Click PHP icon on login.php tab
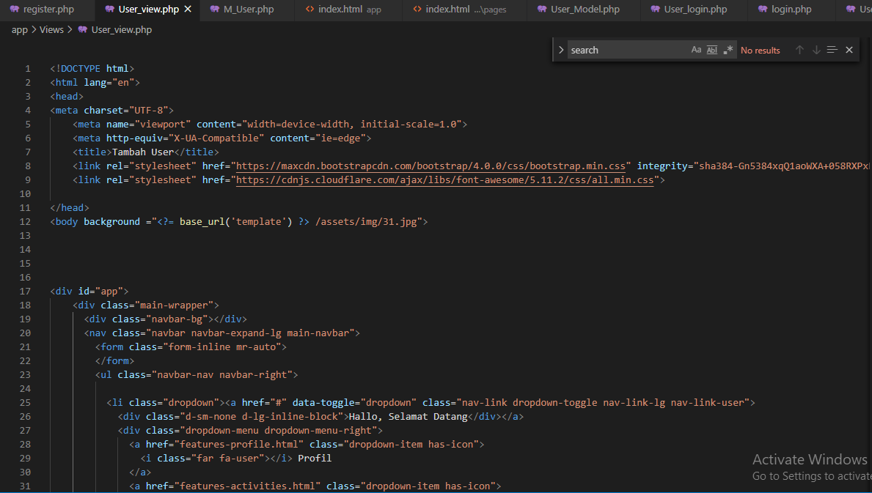Image resolution: width=872 pixels, height=493 pixels. tap(763, 10)
